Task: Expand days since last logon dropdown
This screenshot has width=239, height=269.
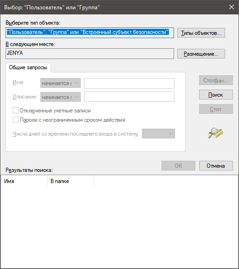Action: (x=158, y=133)
